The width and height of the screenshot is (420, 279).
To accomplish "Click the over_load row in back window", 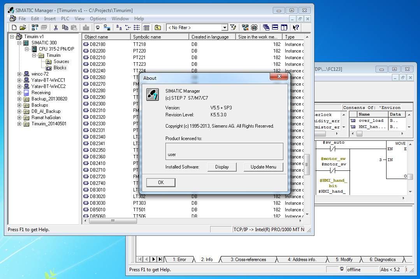I will 378,121.
